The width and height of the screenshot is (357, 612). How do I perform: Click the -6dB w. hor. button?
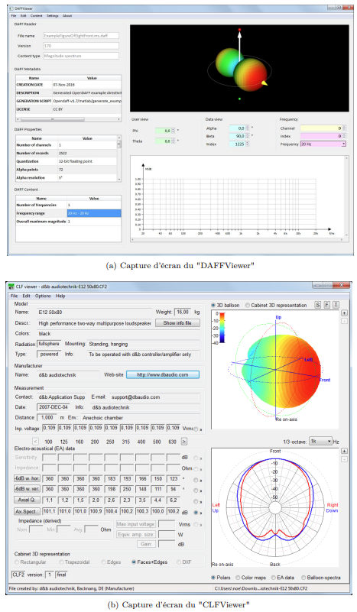click(x=27, y=478)
